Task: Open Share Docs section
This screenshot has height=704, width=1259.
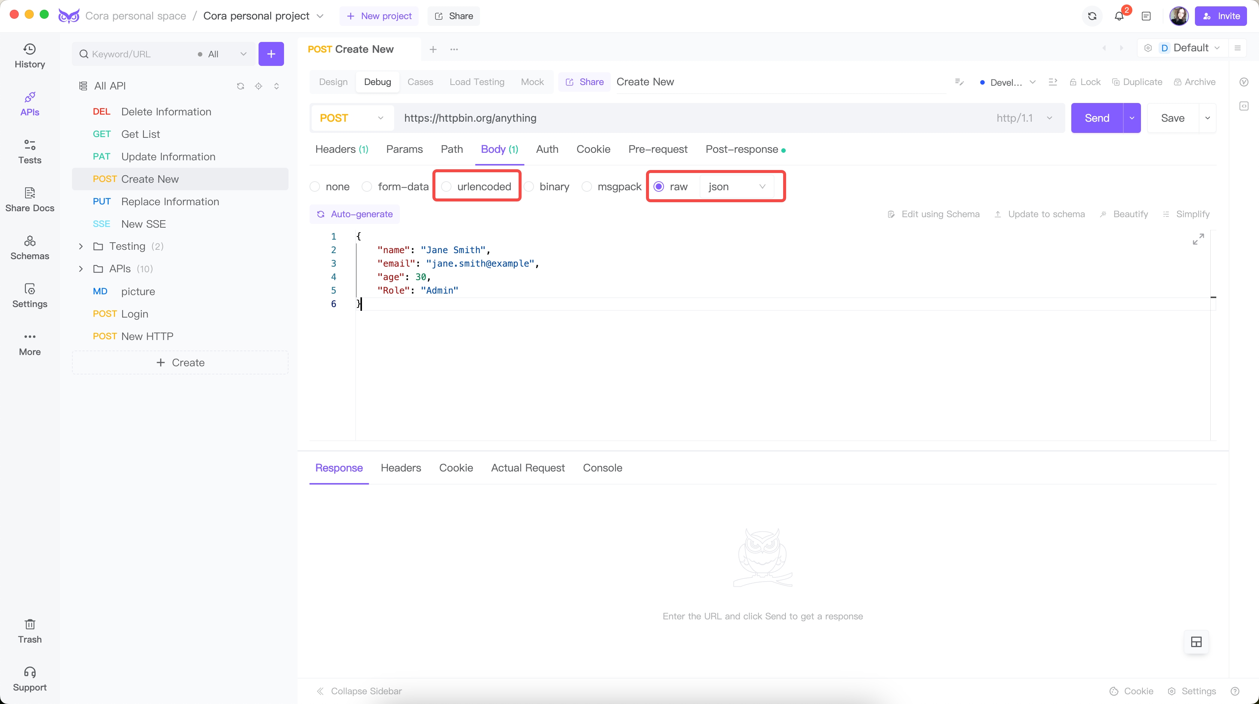Action: point(29,199)
